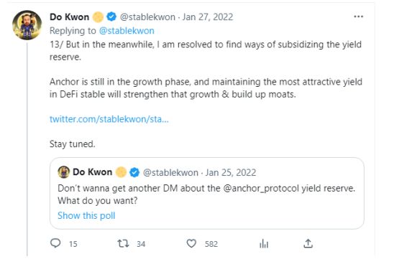
Task: Open the quoted tweet about @anchor_protocol
Action: pos(207,193)
